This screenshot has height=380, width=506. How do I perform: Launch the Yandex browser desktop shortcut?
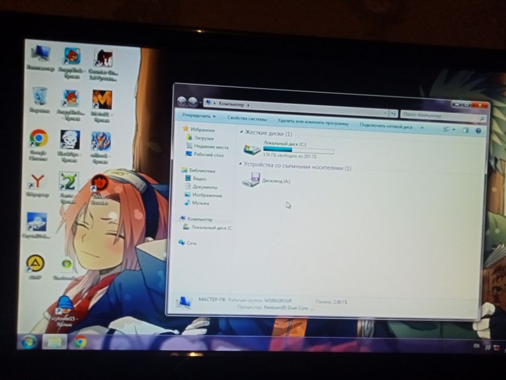pyautogui.click(x=37, y=185)
